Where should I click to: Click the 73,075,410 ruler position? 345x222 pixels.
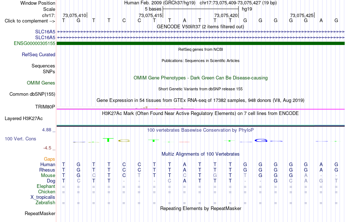74,15
